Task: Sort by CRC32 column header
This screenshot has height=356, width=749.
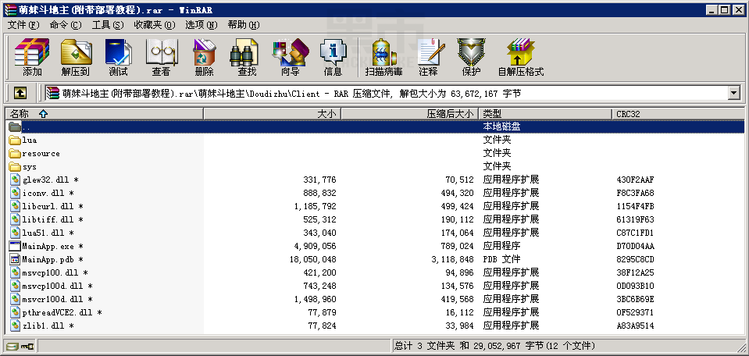Action: click(678, 113)
